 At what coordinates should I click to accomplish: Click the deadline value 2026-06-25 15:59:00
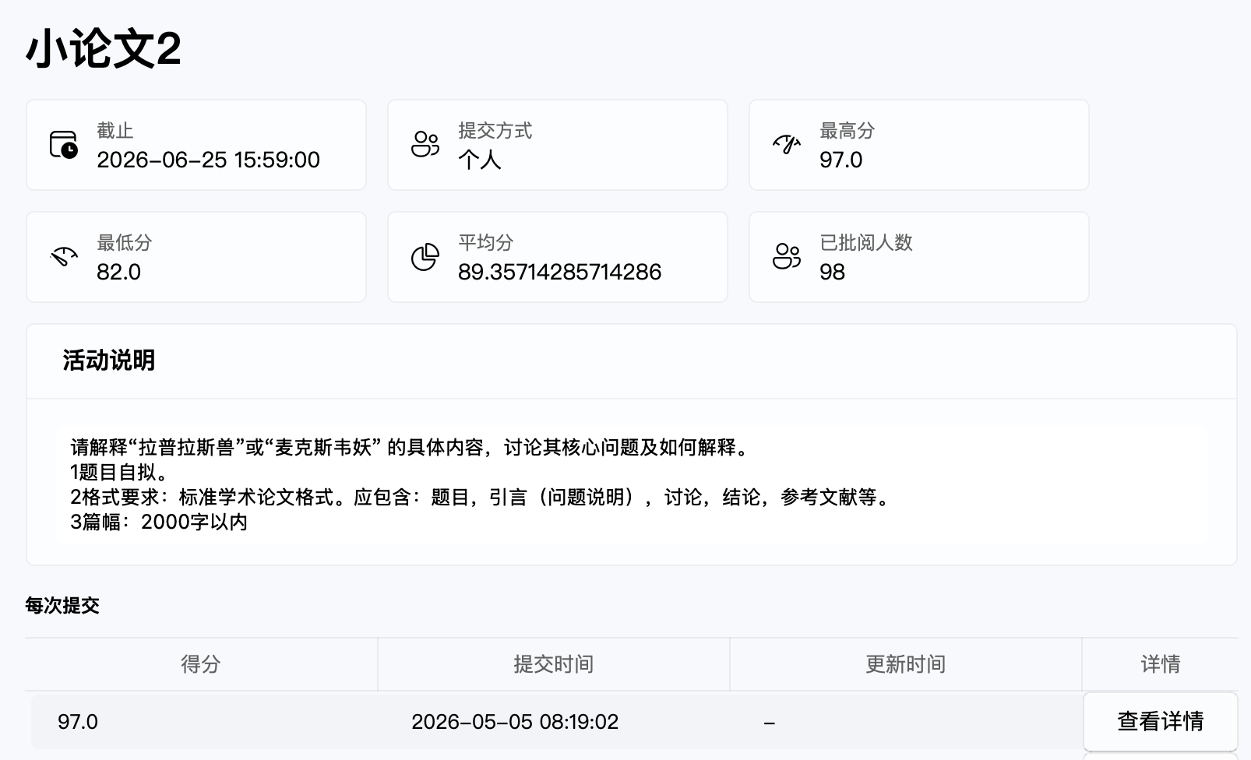point(208,160)
